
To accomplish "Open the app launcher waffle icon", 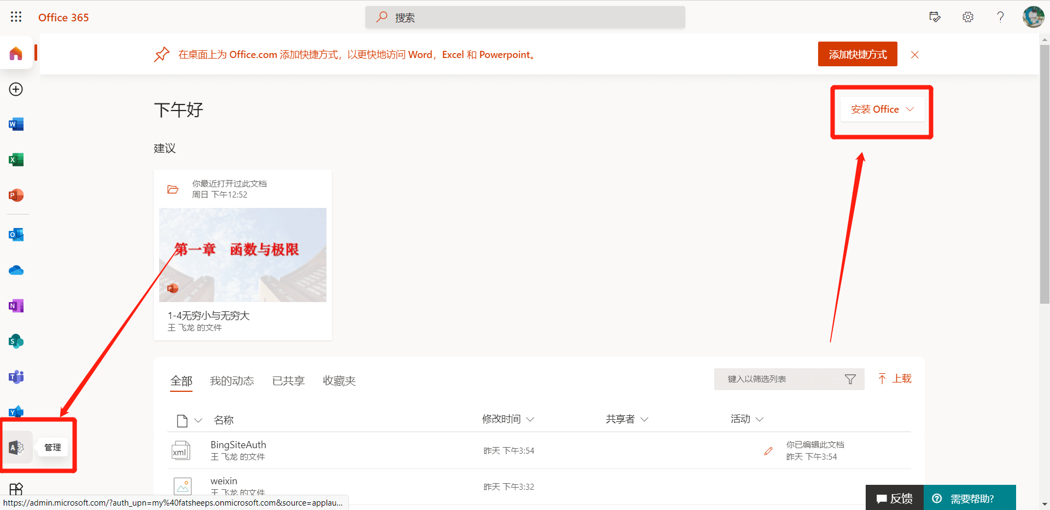I will click(x=16, y=17).
